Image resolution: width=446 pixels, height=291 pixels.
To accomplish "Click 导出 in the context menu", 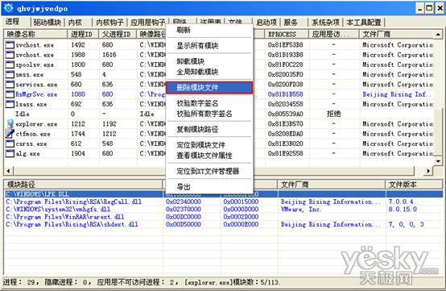I will tap(209, 187).
